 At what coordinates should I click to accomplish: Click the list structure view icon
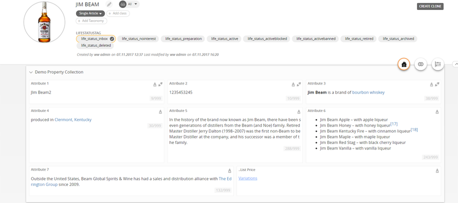click(437, 64)
